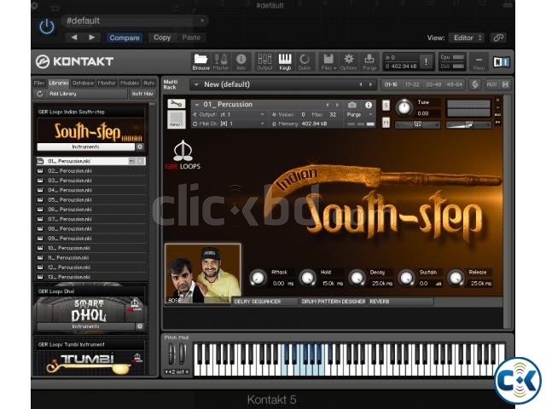546x409 pixels.
Task: Switch to the Auto tab
Action: [x=149, y=83]
